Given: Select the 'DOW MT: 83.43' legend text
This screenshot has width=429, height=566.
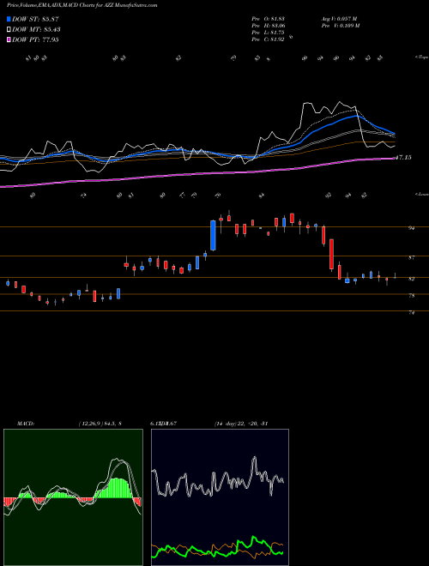Looking at the screenshot, I should [36, 30].
